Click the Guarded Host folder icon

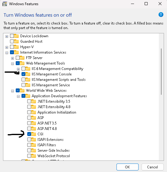pyautogui.click(x=16, y=41)
